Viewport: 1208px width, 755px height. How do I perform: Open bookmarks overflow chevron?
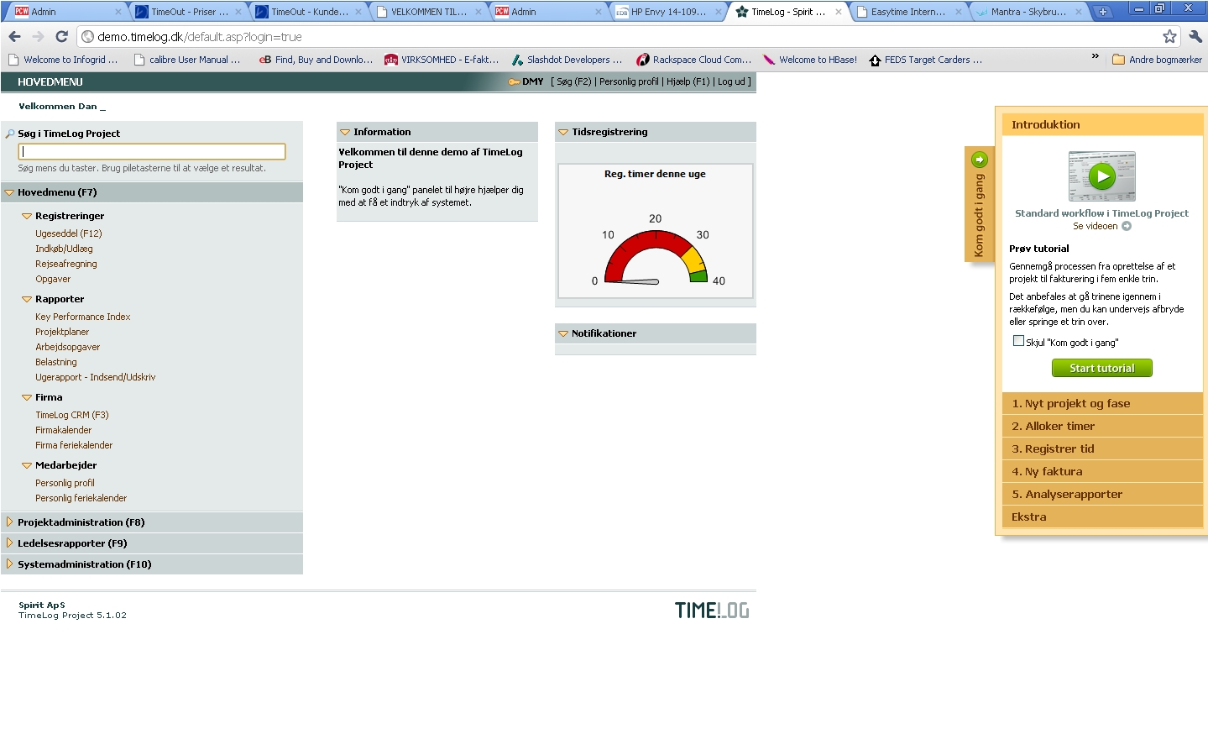[x=1095, y=56]
